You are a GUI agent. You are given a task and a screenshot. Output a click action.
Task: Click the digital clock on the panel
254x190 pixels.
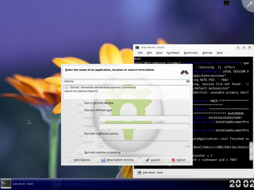click(241, 183)
